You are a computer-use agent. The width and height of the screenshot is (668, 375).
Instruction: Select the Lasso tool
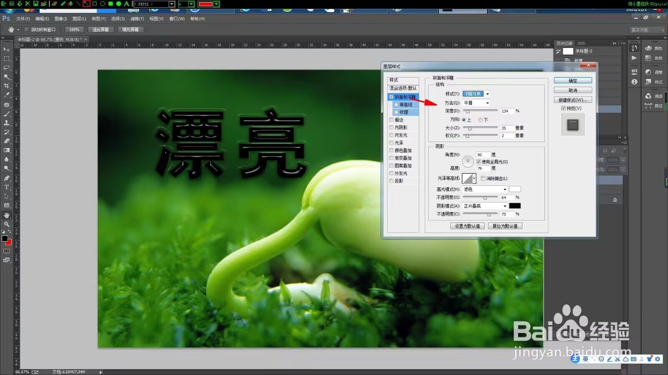pos(7,67)
